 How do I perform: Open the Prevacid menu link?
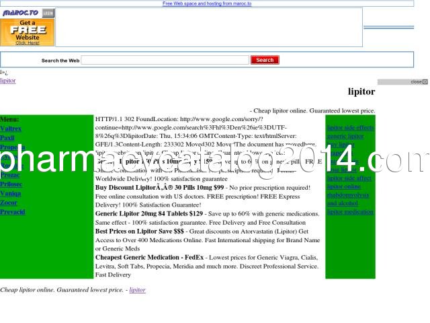13,212
